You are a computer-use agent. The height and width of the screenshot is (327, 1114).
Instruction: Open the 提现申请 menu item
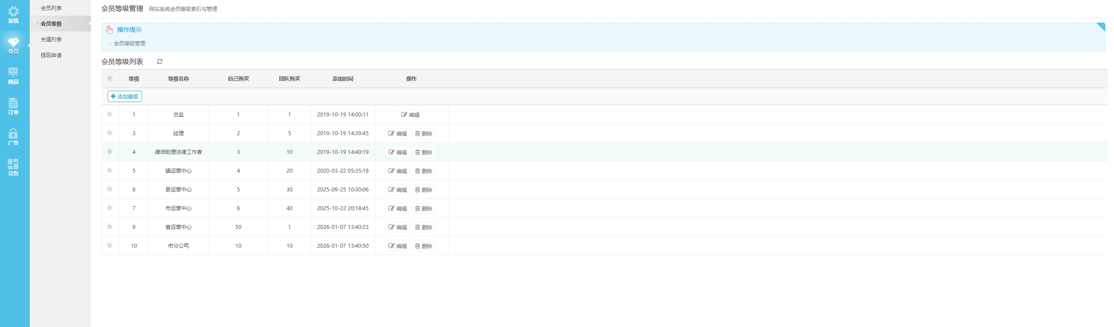[51, 55]
